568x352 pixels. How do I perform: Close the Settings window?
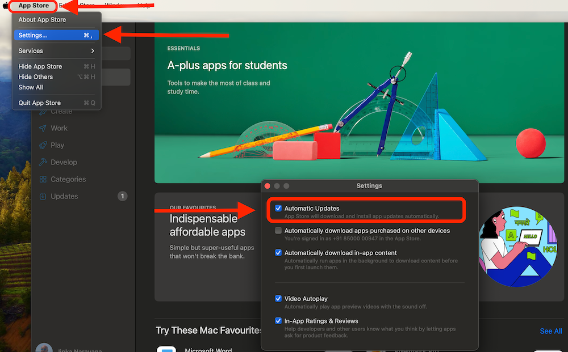(268, 186)
